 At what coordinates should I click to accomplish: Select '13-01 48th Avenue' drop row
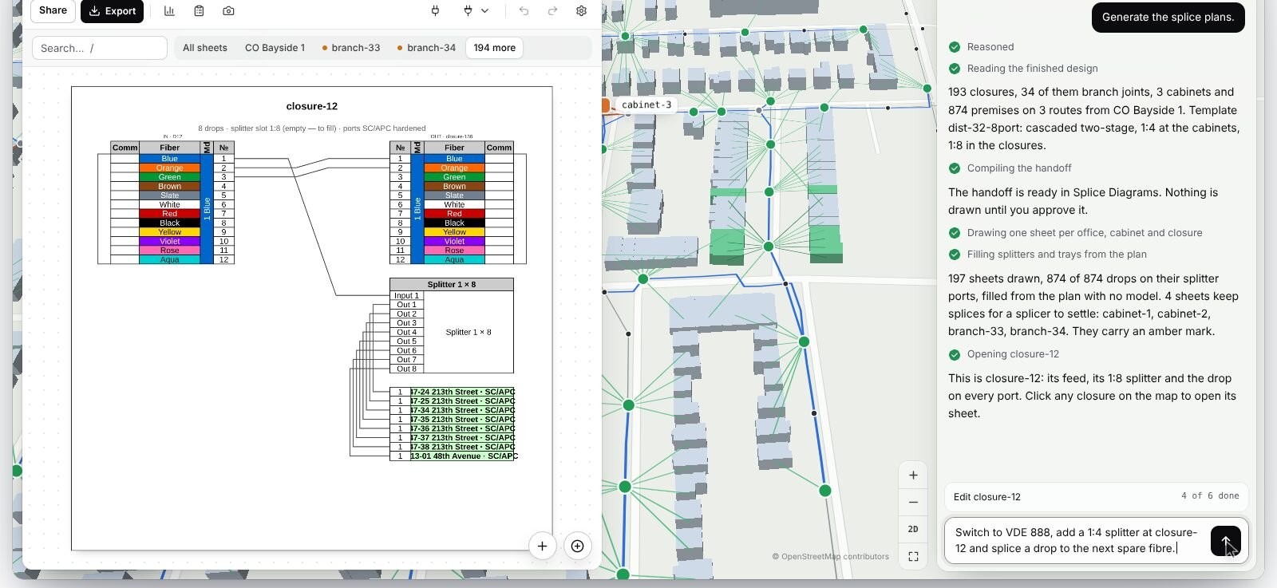(453, 456)
